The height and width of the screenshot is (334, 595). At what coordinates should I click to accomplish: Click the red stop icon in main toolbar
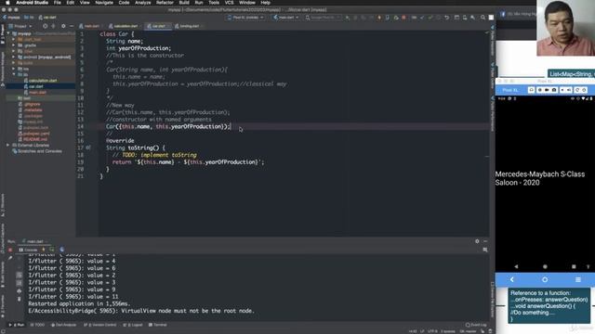(403, 18)
